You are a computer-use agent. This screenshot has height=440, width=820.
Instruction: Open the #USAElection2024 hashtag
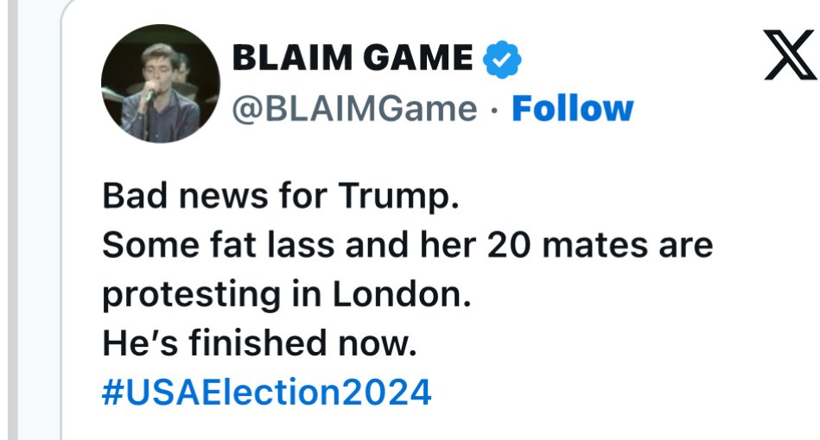point(267,393)
